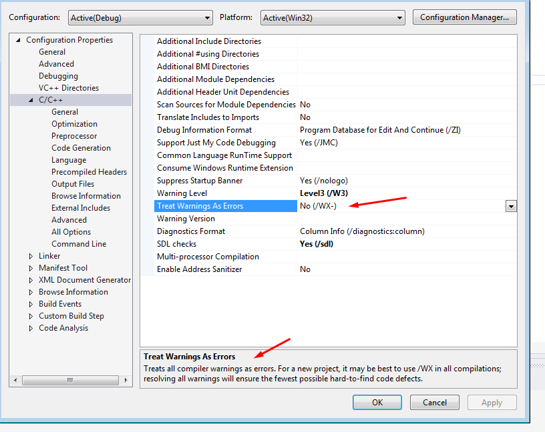
Task: Open the All Options page
Action: [71, 232]
